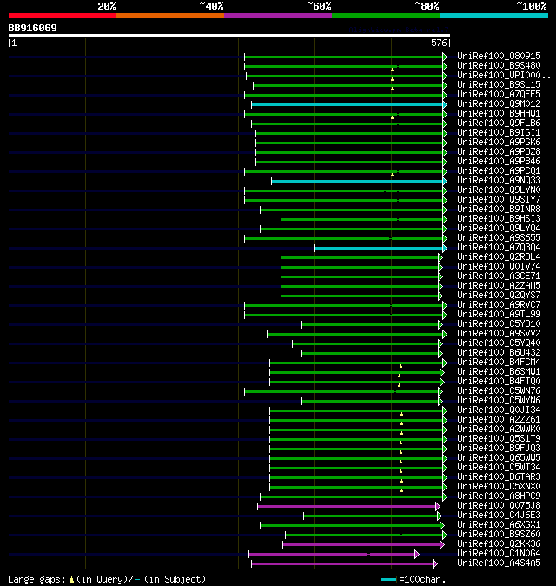Click UniRef100_A9P846 label
The width and height of the screenshot is (556, 586).
click(x=499, y=161)
